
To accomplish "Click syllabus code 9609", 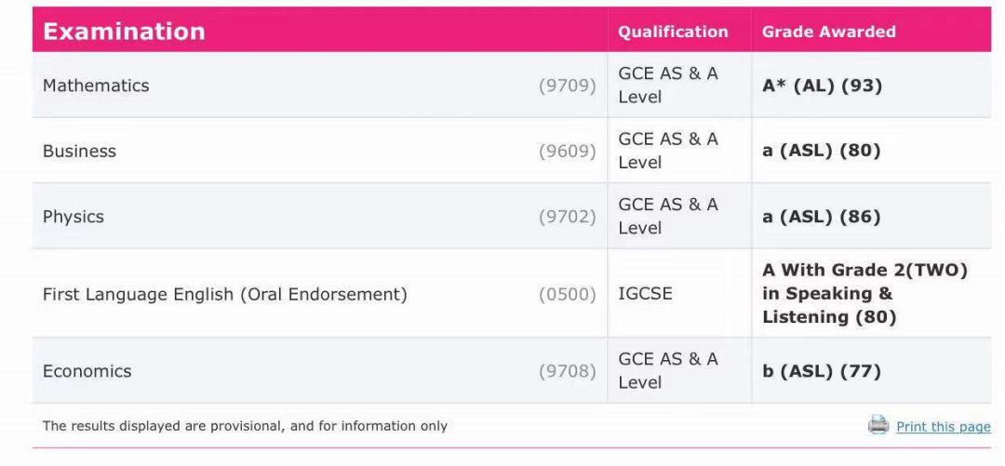I will 568,152.
